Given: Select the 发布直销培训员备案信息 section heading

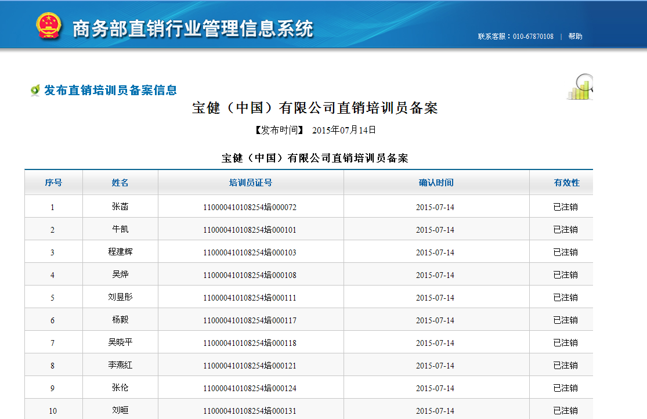Looking at the screenshot, I should pos(110,90).
